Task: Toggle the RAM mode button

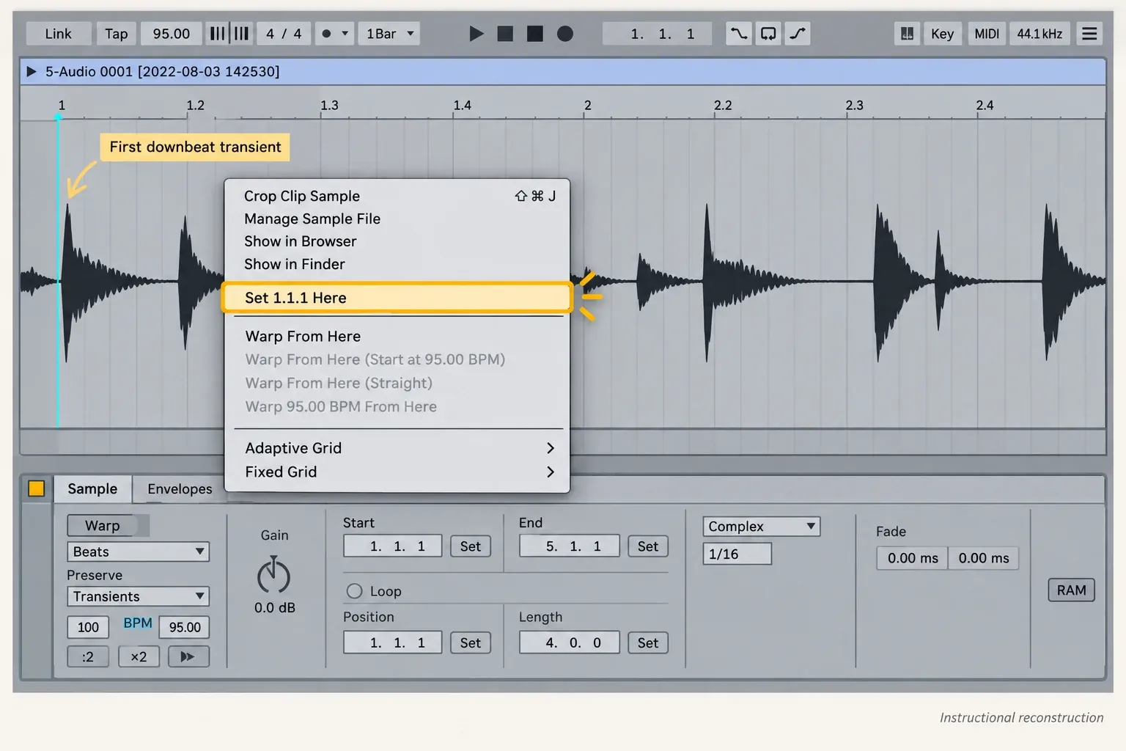Action: point(1071,590)
